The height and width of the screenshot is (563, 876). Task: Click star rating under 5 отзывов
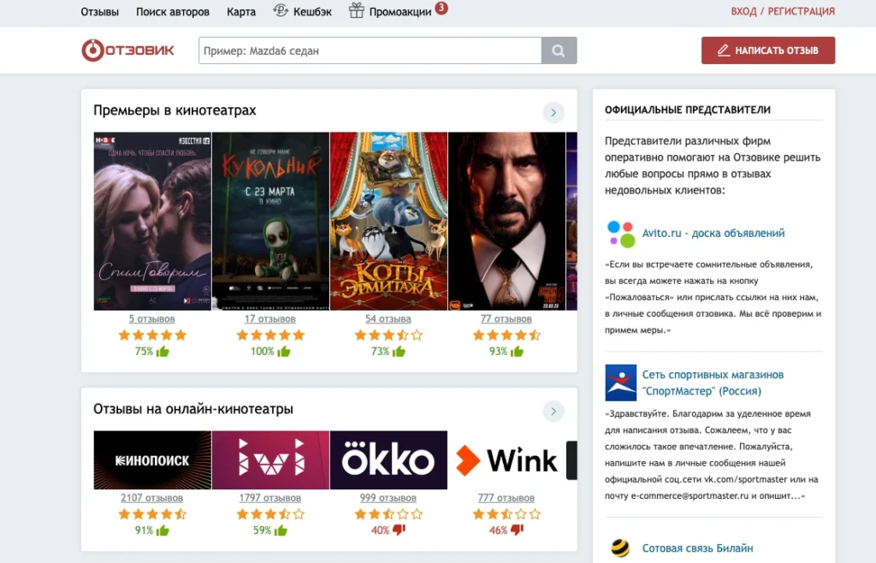(152, 335)
